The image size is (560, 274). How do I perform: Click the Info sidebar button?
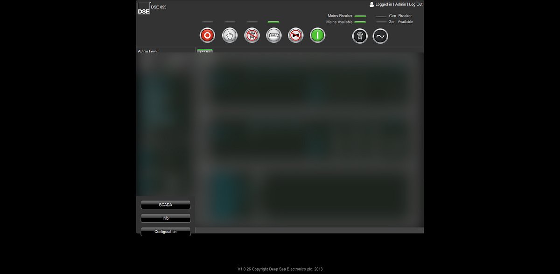tap(166, 218)
